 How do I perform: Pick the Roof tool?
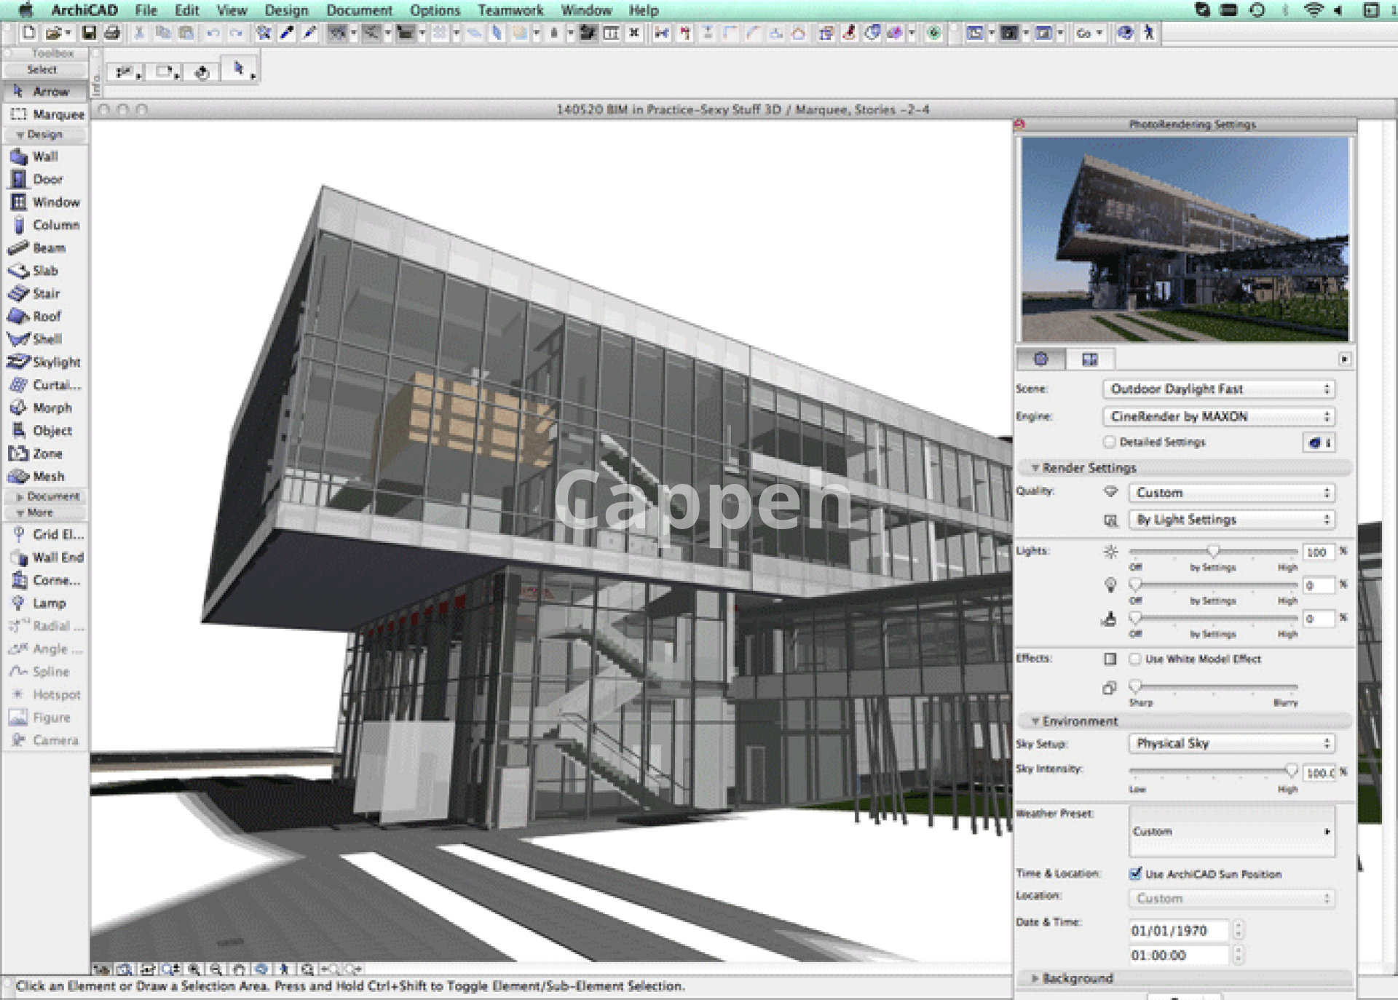pyautogui.click(x=45, y=317)
